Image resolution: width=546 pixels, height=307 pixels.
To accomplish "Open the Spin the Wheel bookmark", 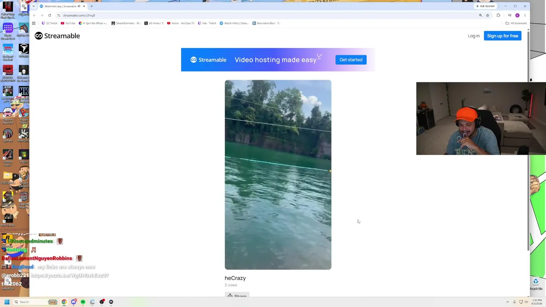I will pos(93,23).
